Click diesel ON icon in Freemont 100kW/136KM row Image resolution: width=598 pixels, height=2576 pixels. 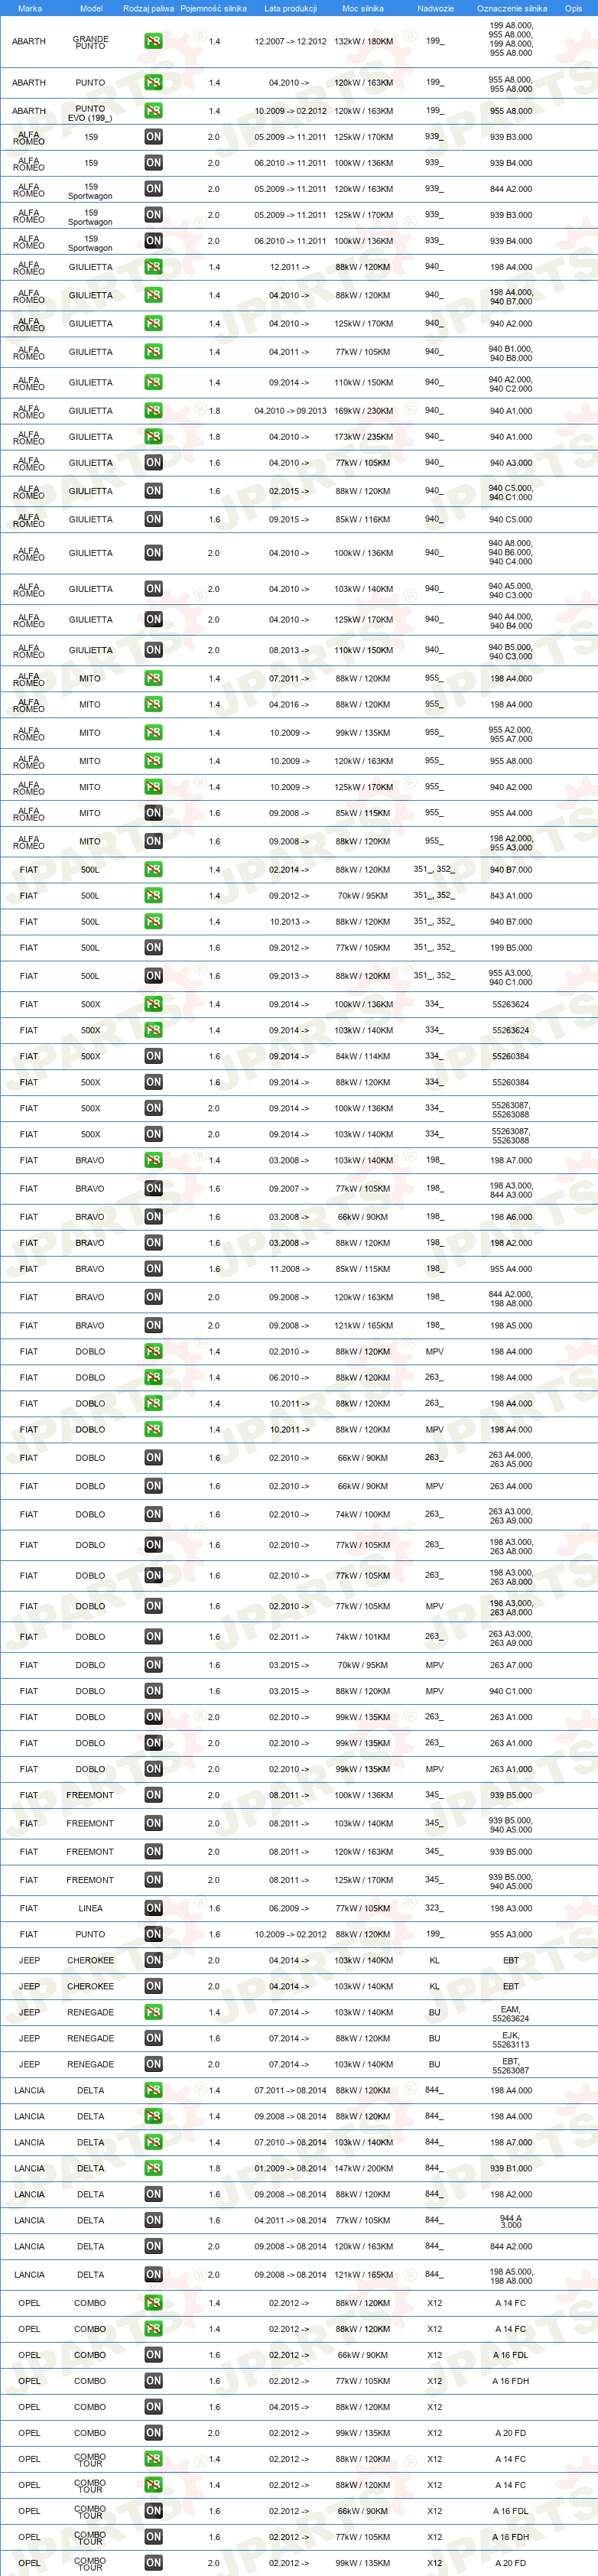click(153, 1795)
